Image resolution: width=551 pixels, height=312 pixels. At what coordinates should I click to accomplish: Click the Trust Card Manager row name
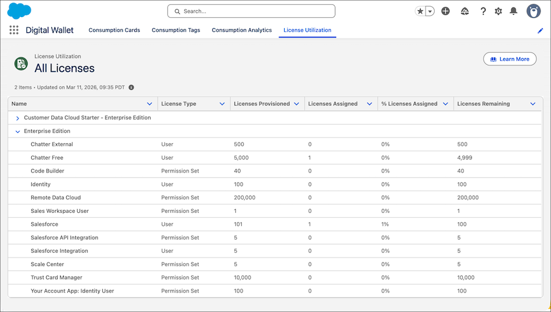pos(56,278)
